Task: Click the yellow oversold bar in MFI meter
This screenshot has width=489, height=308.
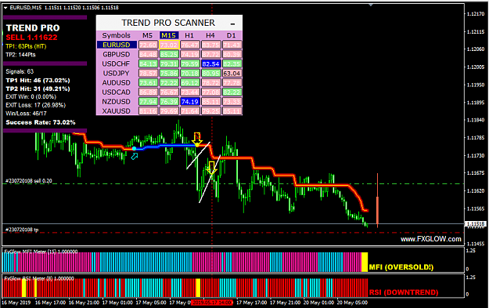Action: 365,262
